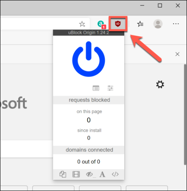Click the page vertical scrollbar
This screenshot has width=187, height=191.
pos(185,114)
